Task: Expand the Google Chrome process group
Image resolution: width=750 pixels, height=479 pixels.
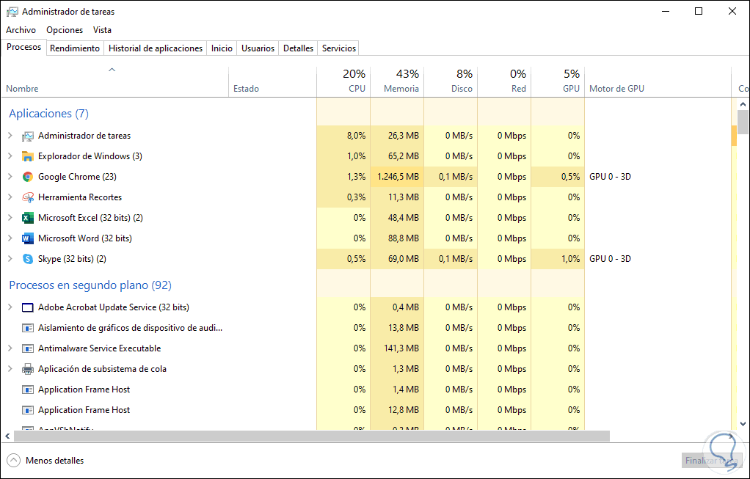Action: click(10, 177)
